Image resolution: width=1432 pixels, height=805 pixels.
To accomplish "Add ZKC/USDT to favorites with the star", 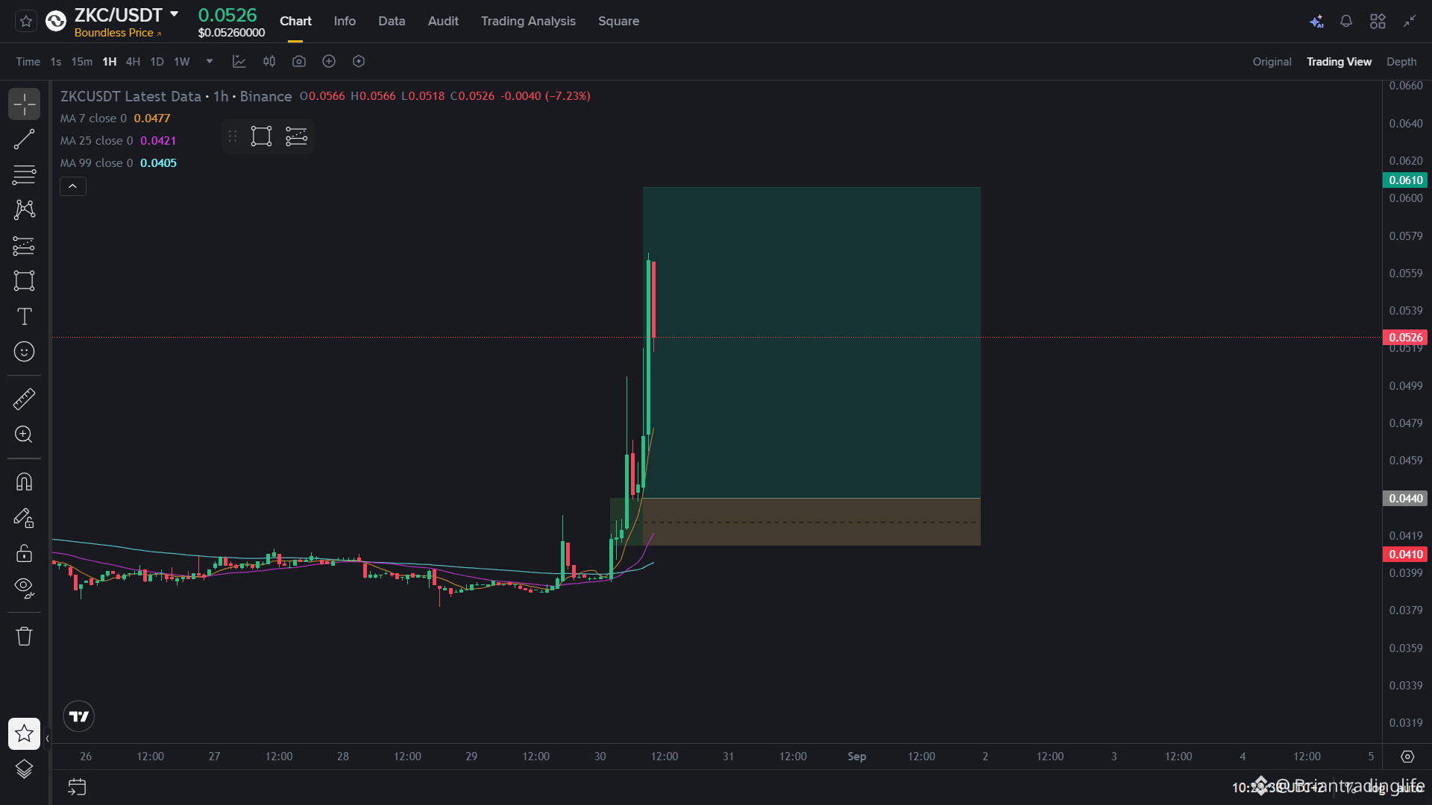I will [26, 21].
